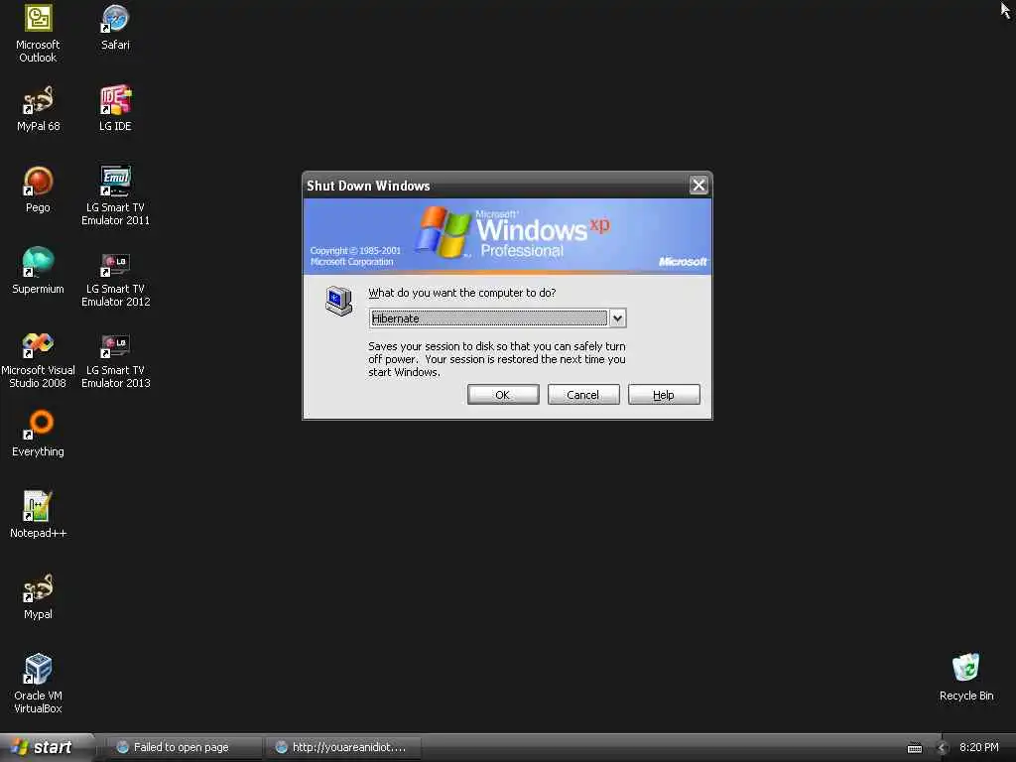1016x762 pixels.
Task: Select the Recycle Bin icon
Action: click(x=966, y=678)
